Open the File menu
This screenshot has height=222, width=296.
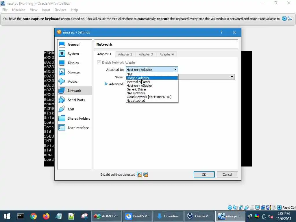(5, 10)
